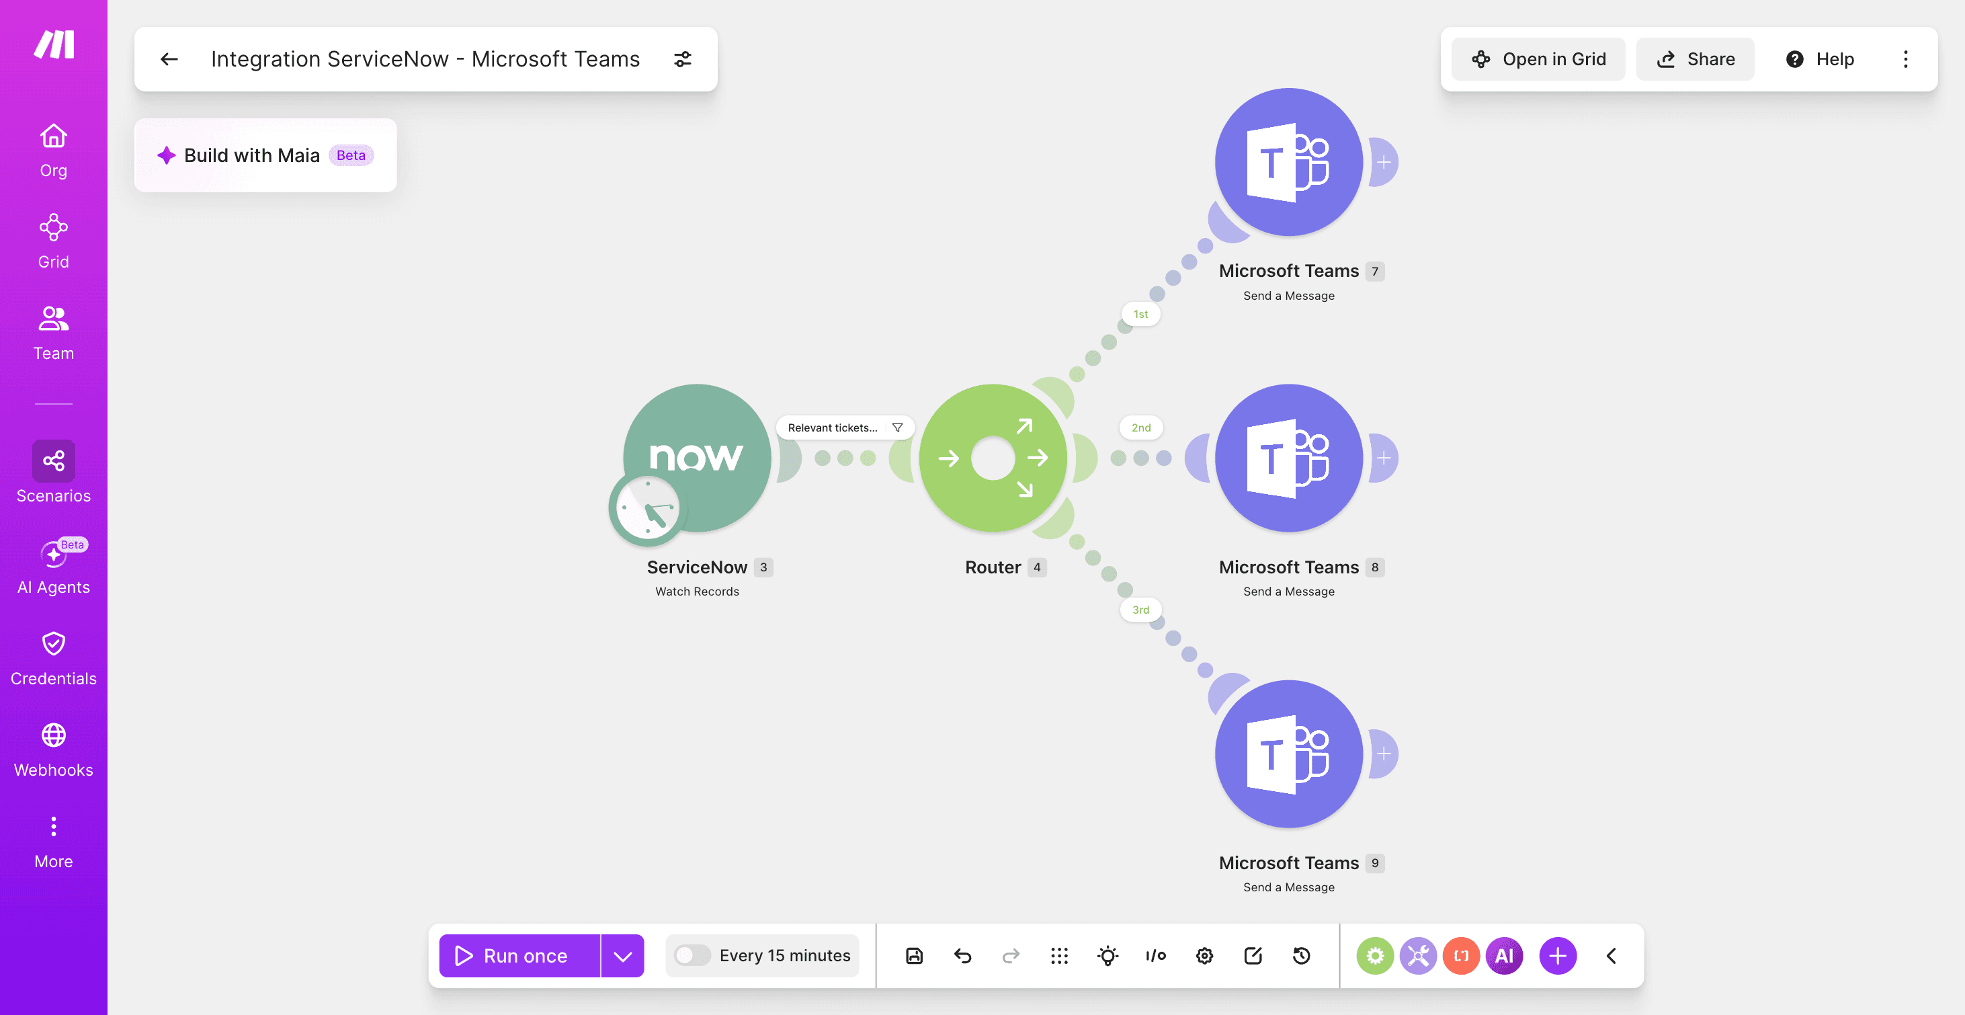Open scenario settings gear
The image size is (1965, 1015).
[1204, 955]
